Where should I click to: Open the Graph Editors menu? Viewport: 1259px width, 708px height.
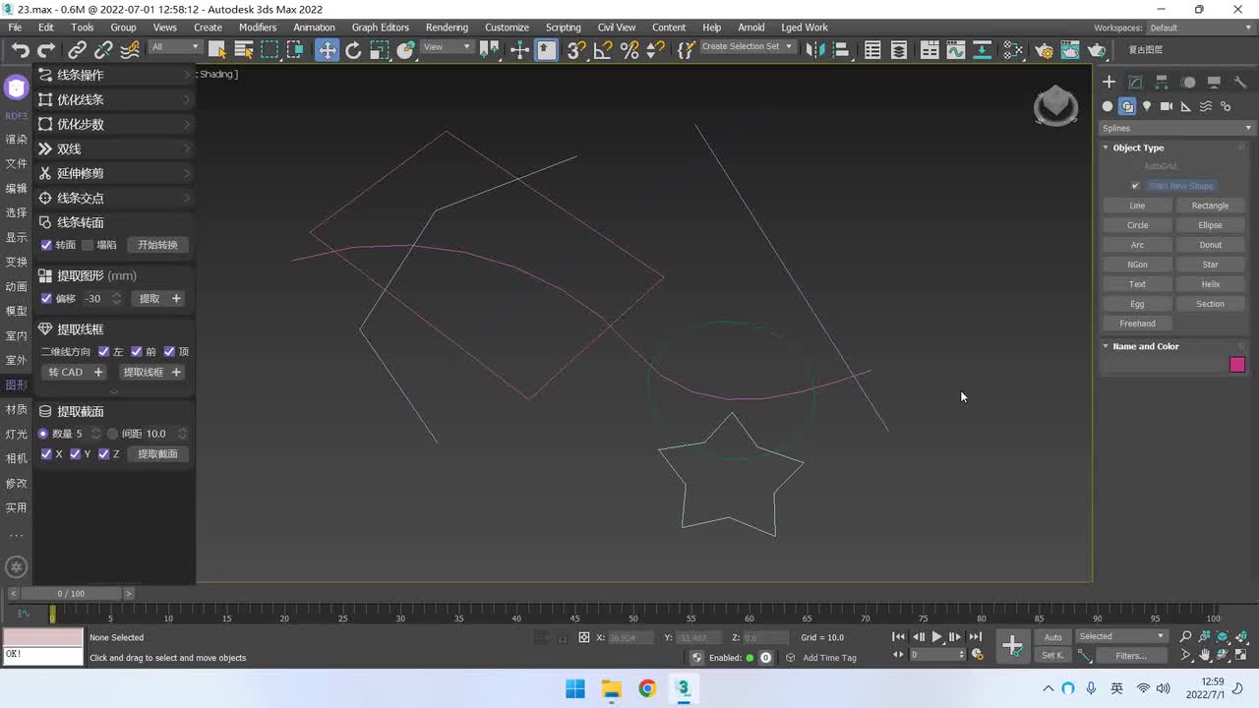click(380, 28)
